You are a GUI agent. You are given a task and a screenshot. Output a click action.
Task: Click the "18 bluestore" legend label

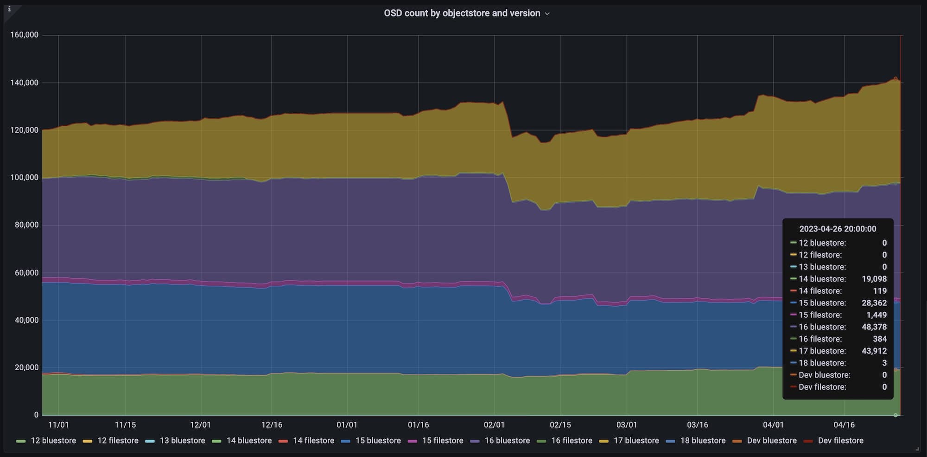coord(703,441)
